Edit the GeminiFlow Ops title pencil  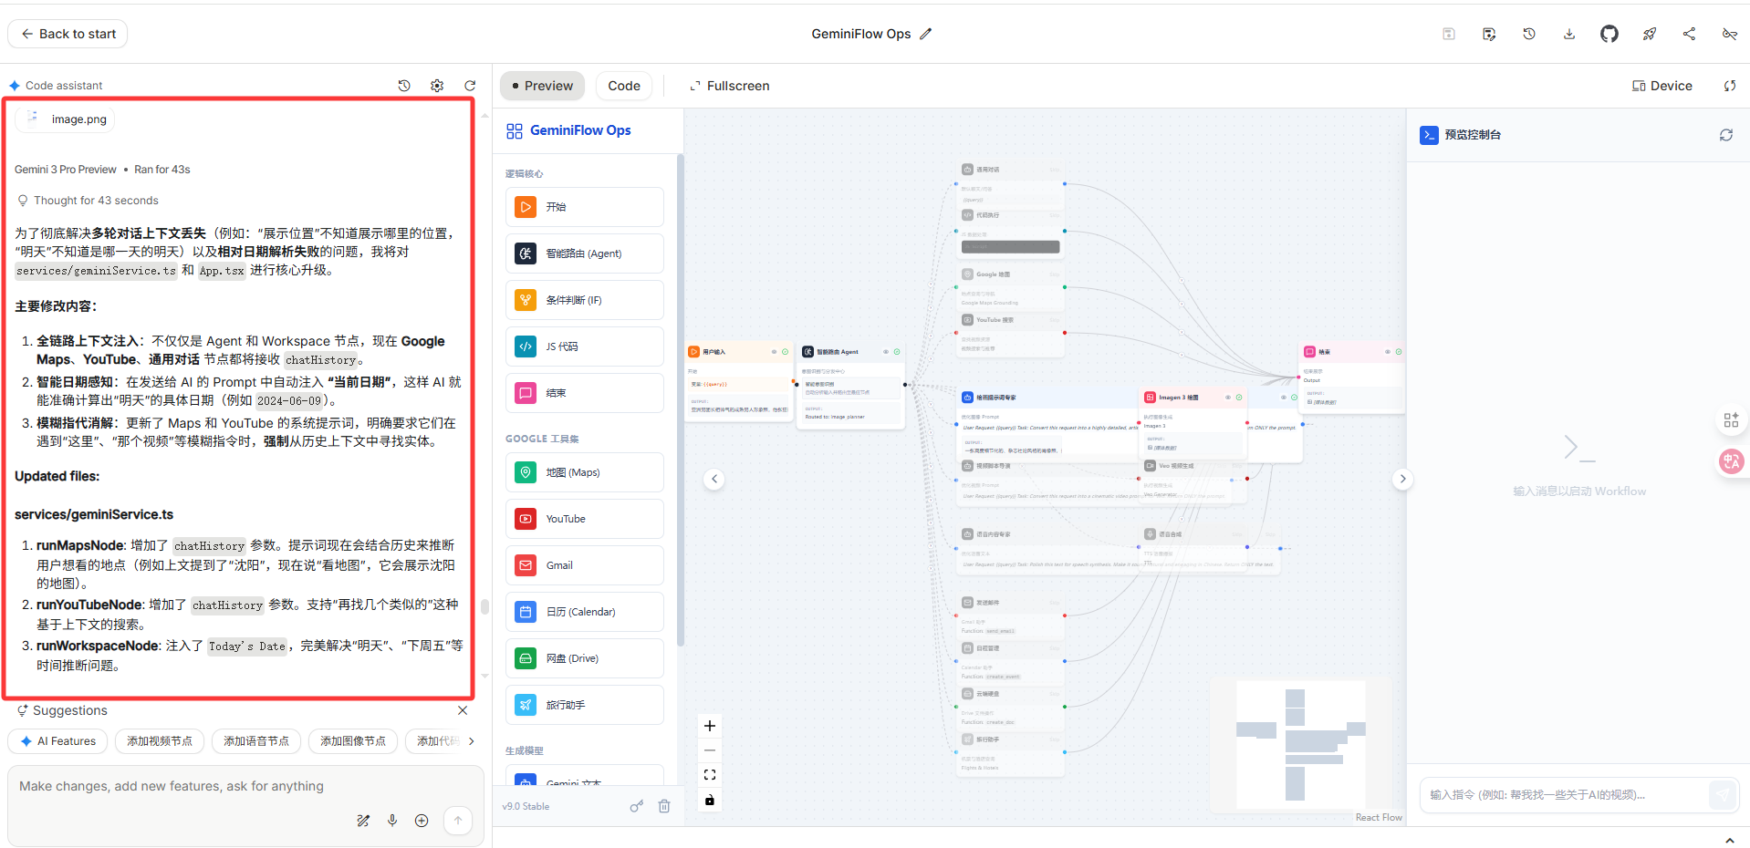tap(925, 34)
